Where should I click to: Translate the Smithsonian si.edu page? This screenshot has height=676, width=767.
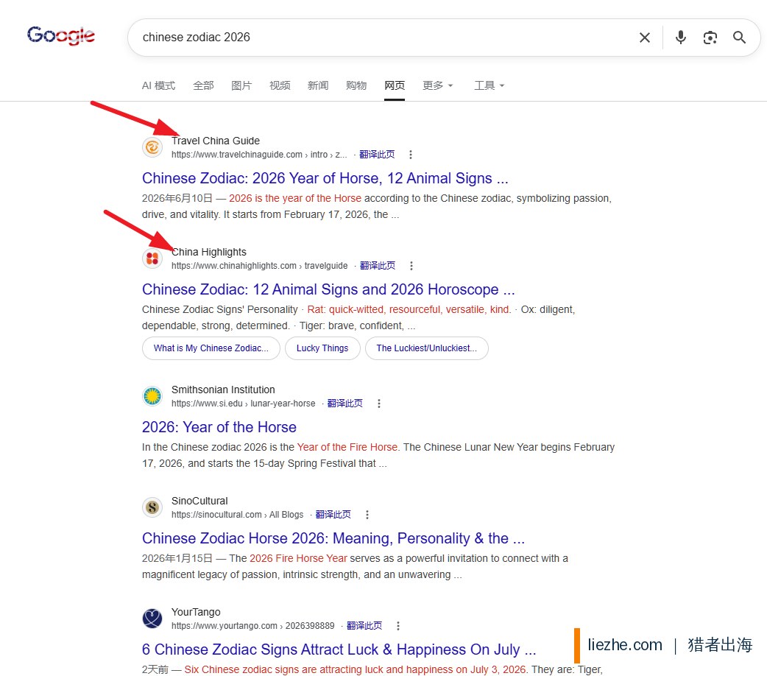click(345, 404)
